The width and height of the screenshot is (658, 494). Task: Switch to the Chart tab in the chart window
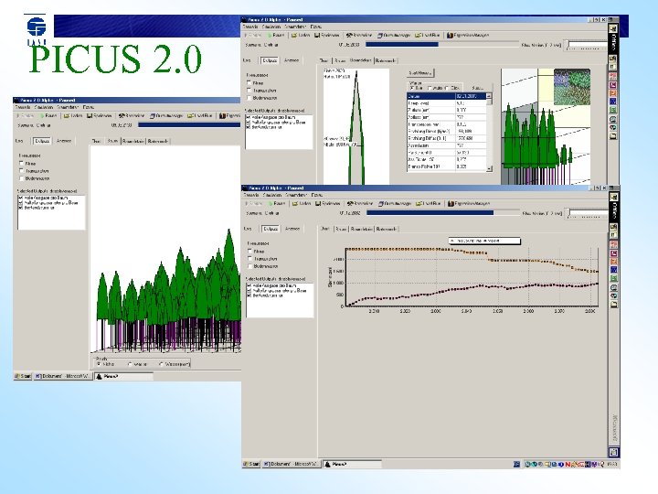325,229
